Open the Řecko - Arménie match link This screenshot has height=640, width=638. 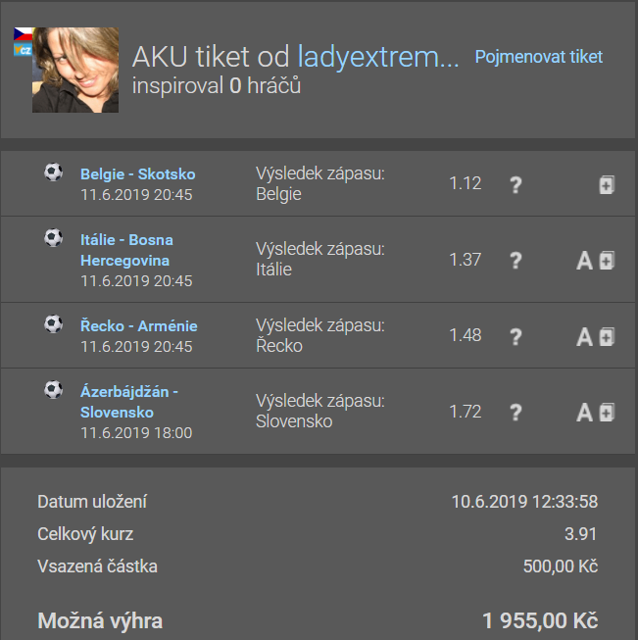[x=139, y=326]
